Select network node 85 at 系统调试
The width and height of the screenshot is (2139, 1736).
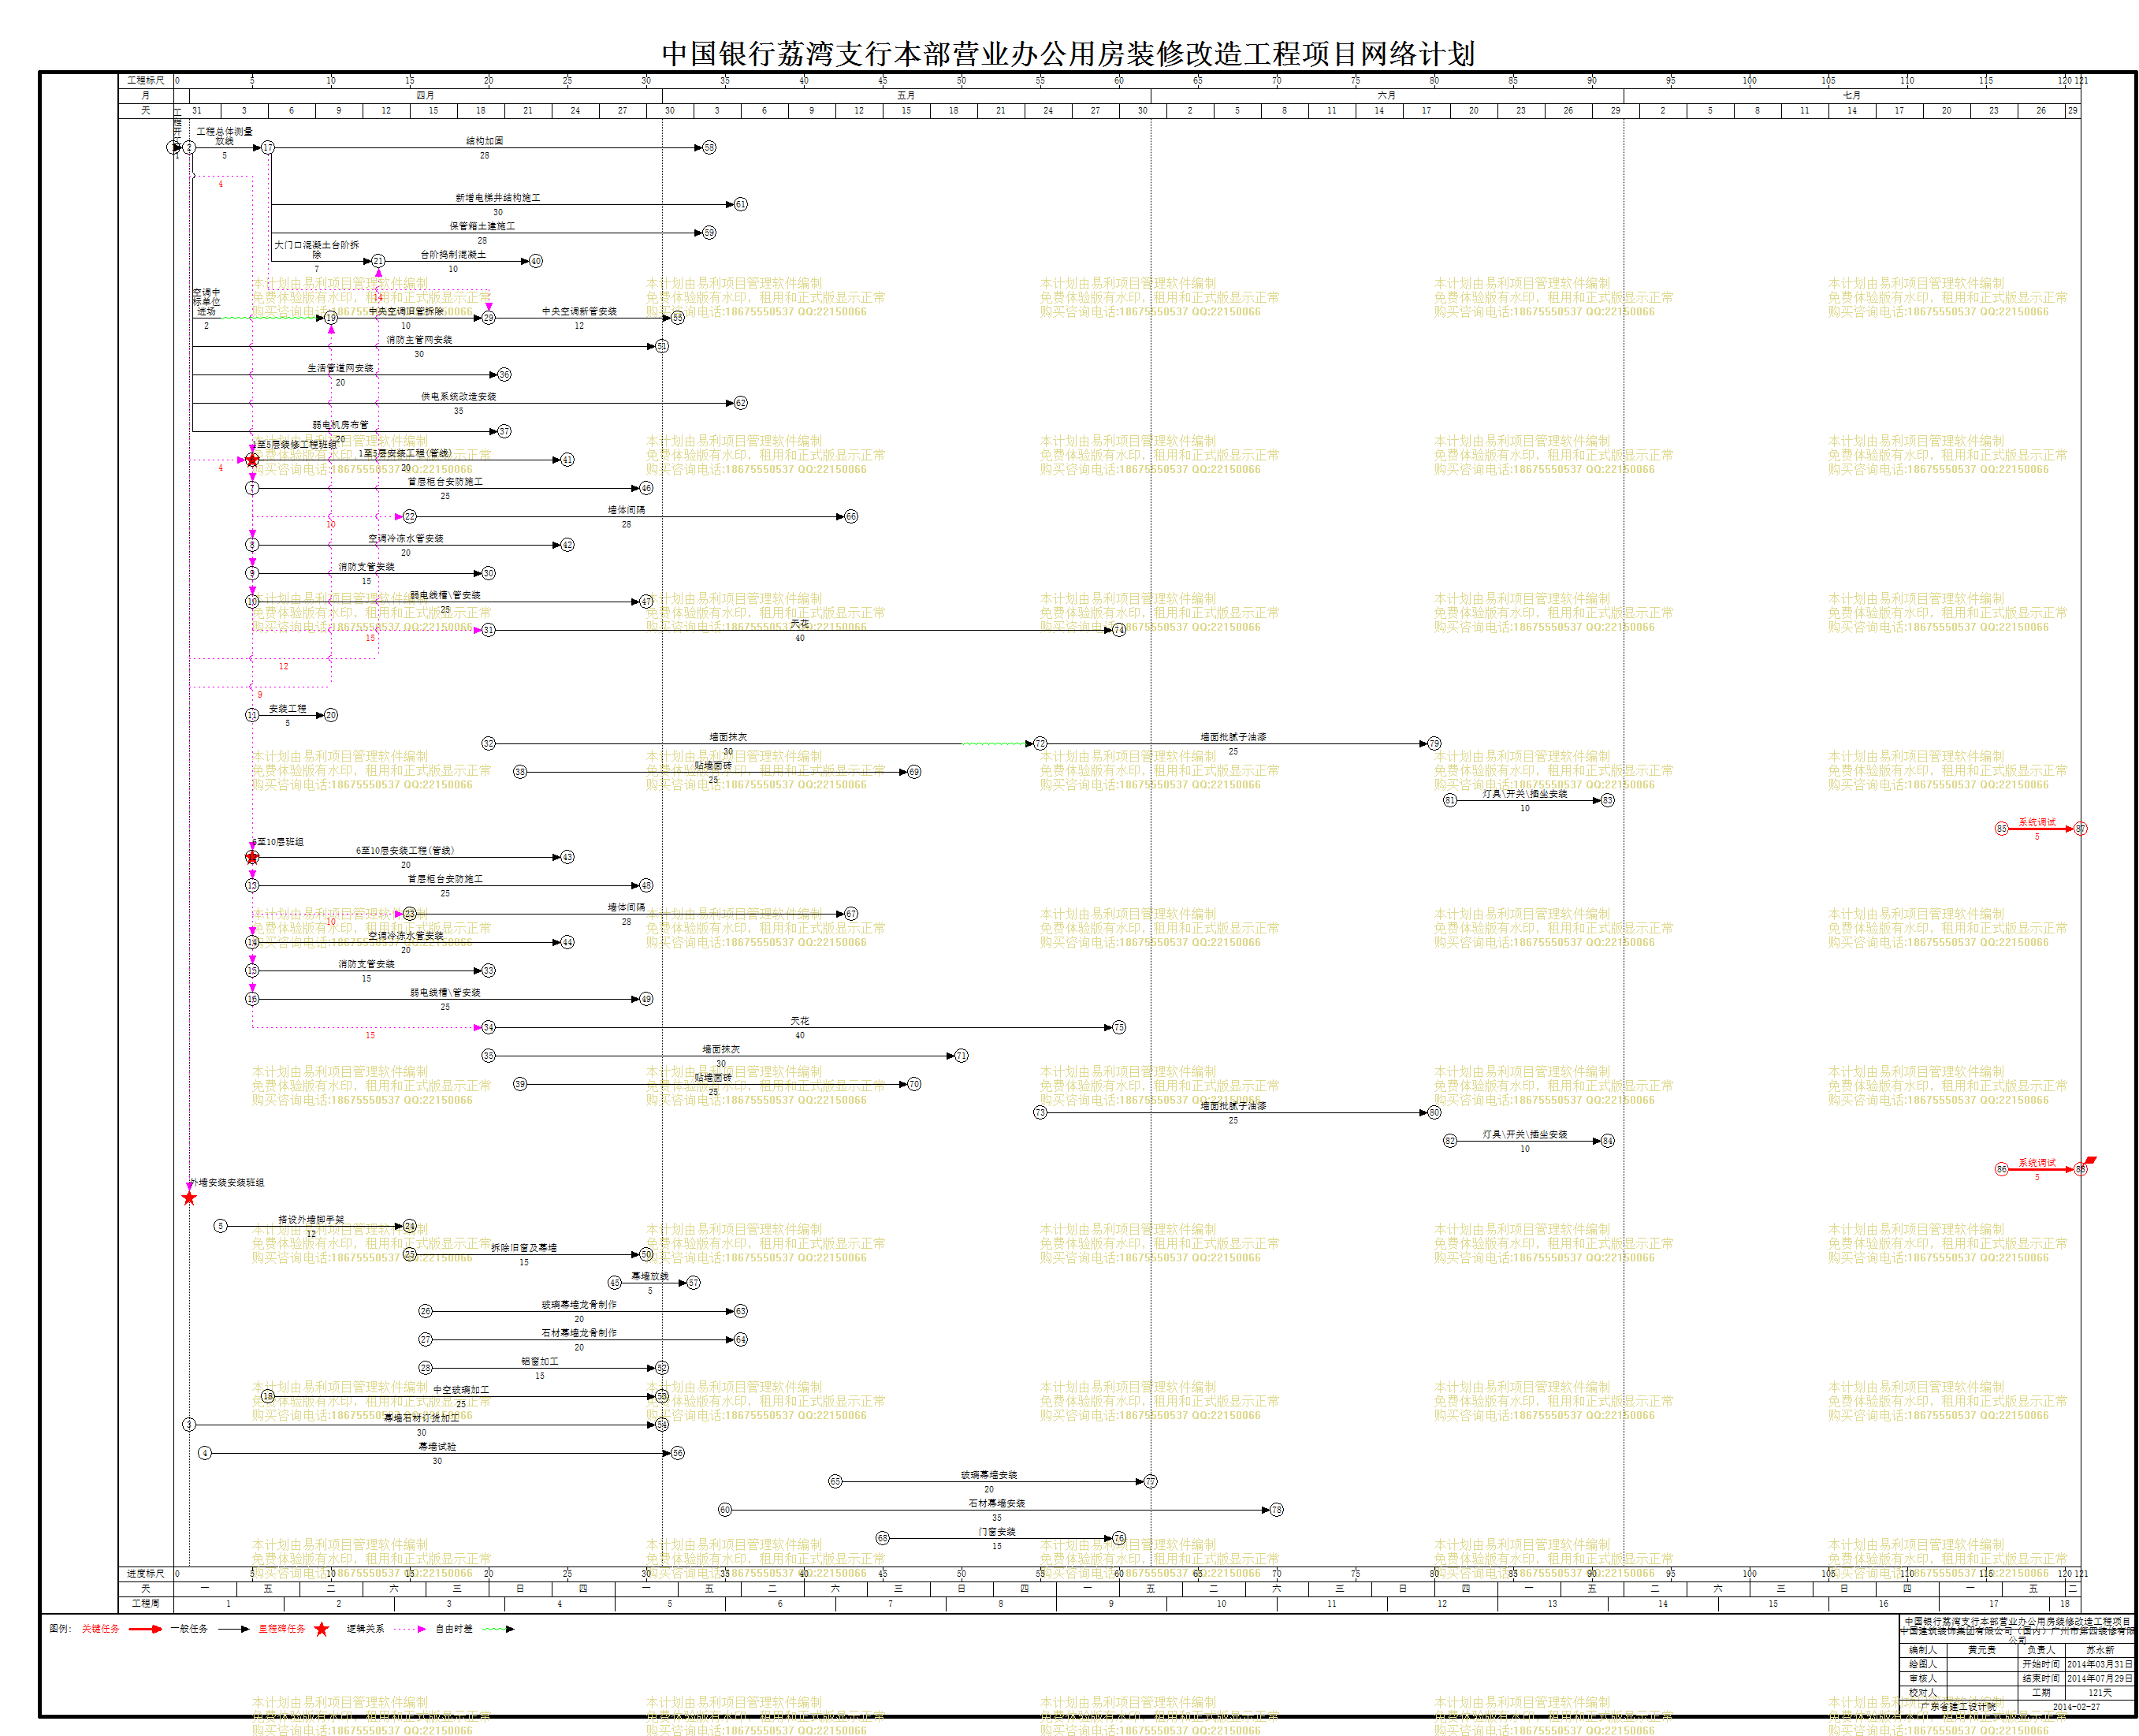click(2001, 829)
